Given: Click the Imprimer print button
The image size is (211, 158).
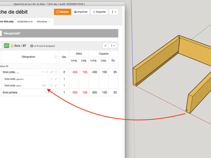Looking at the screenshot, I should (81, 12).
